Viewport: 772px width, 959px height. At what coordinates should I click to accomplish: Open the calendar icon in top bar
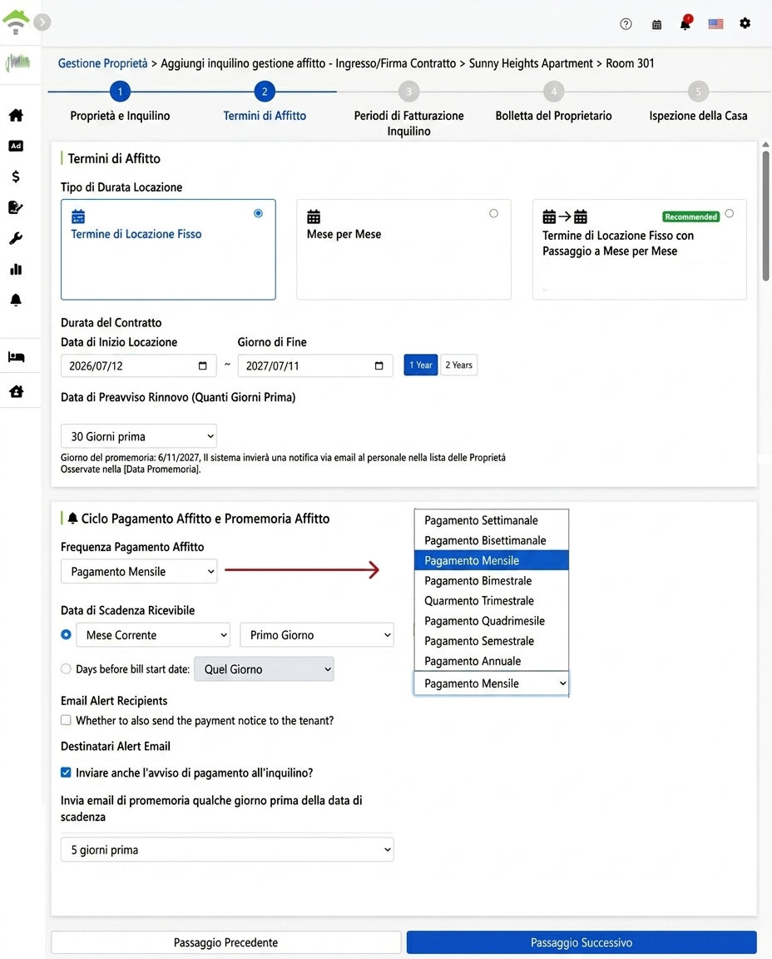(656, 24)
